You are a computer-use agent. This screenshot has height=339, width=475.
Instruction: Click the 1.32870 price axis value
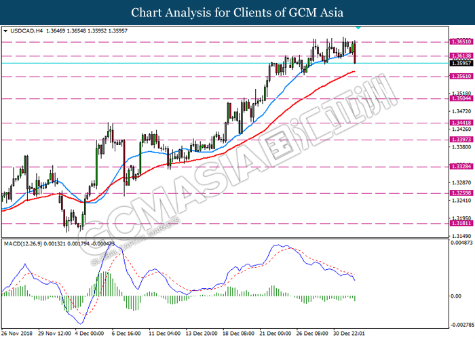(x=461, y=183)
